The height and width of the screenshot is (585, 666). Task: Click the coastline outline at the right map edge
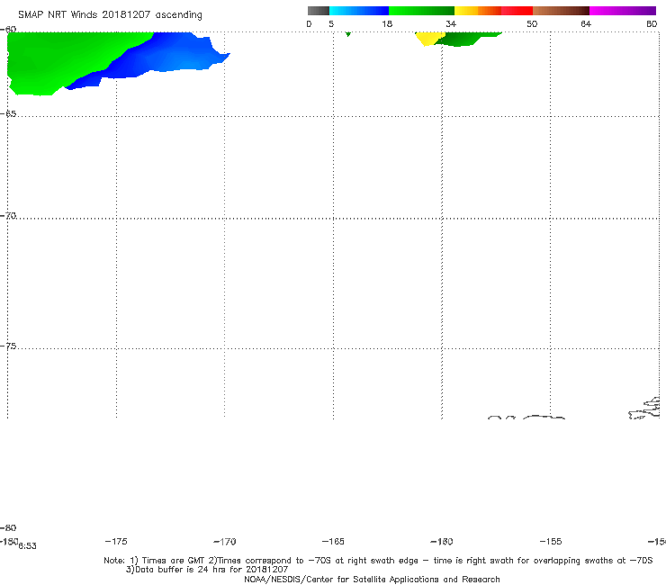point(644,409)
